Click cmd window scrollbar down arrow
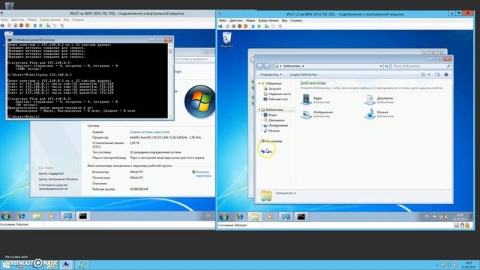The width and height of the screenshot is (480, 270). pyautogui.click(x=170, y=116)
